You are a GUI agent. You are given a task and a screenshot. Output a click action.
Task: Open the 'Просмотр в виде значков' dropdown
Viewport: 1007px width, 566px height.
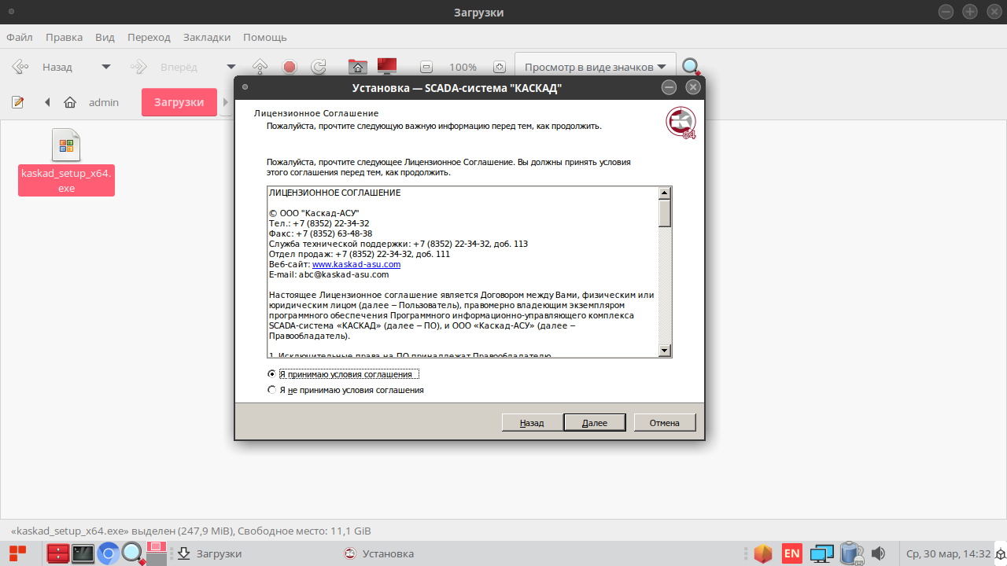tap(595, 67)
